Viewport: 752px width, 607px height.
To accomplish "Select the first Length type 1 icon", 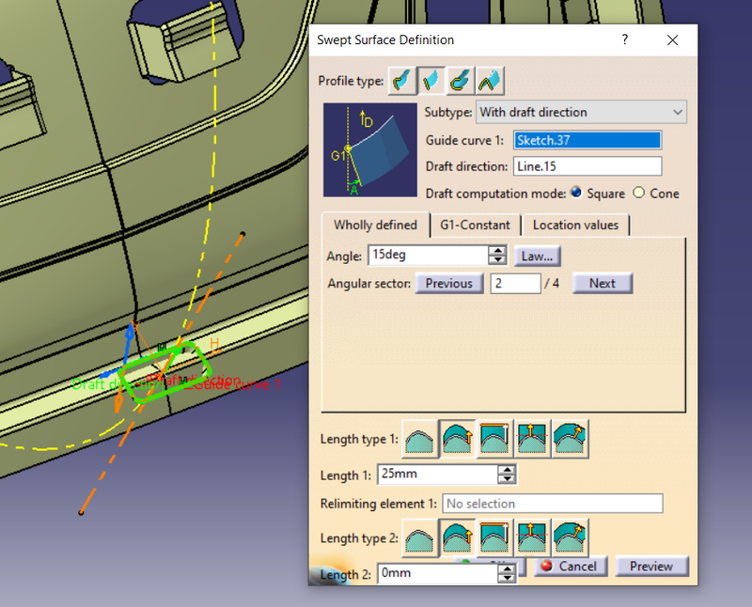I will (419, 438).
